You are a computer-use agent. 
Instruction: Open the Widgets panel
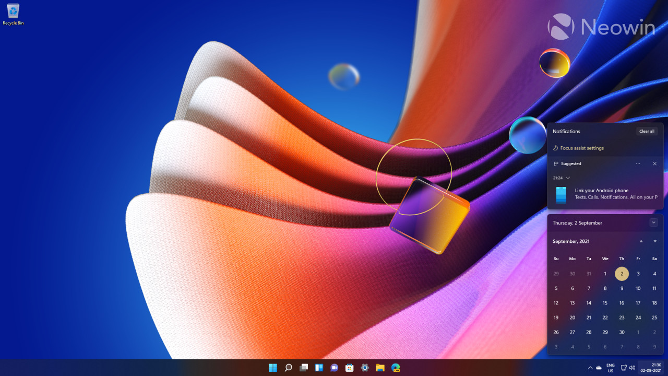click(x=319, y=368)
